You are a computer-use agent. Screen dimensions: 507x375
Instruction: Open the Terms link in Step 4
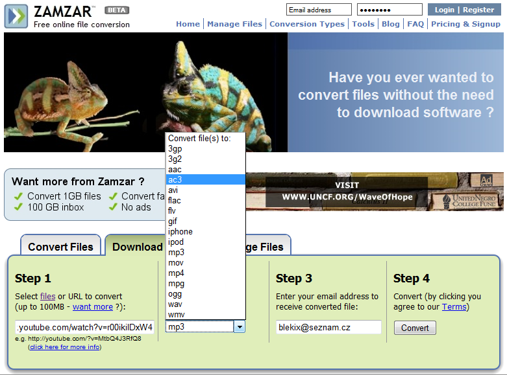click(454, 306)
